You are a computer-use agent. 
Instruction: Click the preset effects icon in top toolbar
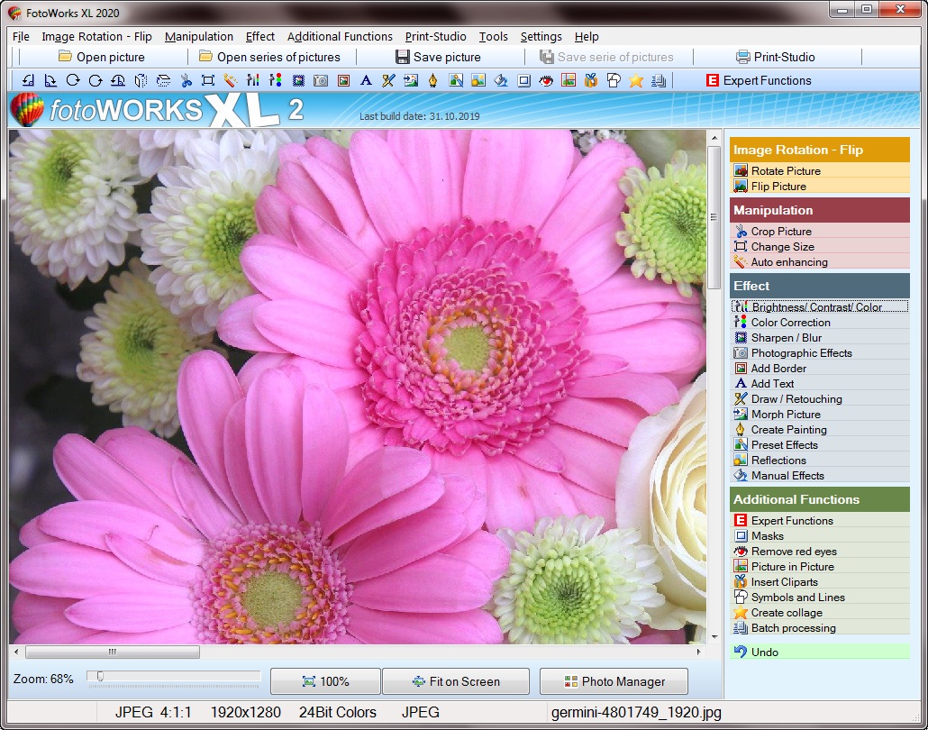pyautogui.click(x=456, y=80)
